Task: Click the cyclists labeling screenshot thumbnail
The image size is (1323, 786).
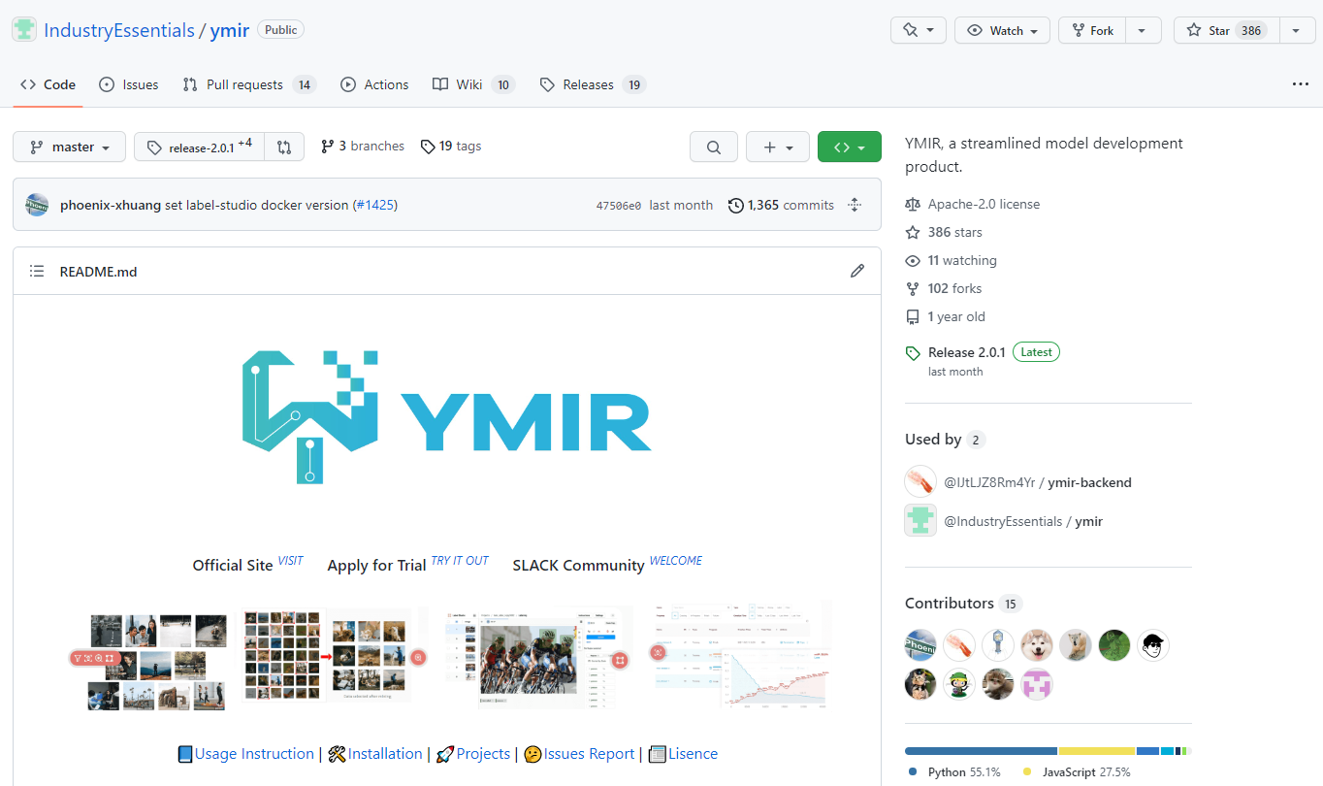Action: (x=538, y=656)
